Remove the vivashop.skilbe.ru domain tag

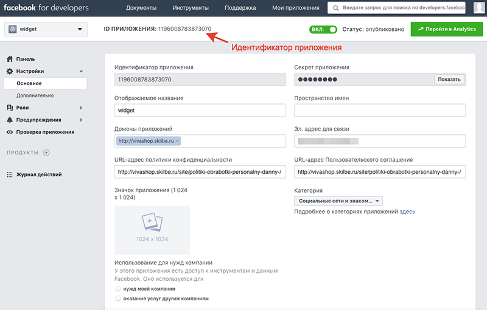tap(177, 141)
